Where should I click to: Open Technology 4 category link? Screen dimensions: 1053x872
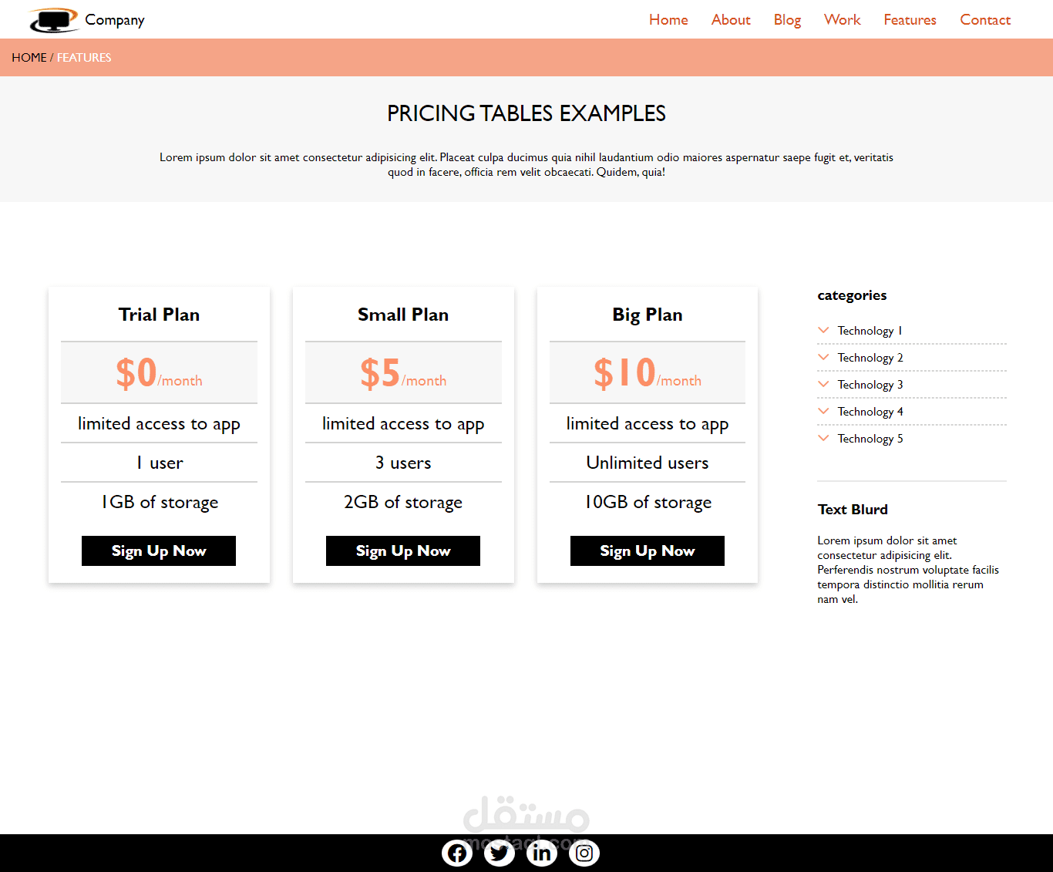coord(870,412)
